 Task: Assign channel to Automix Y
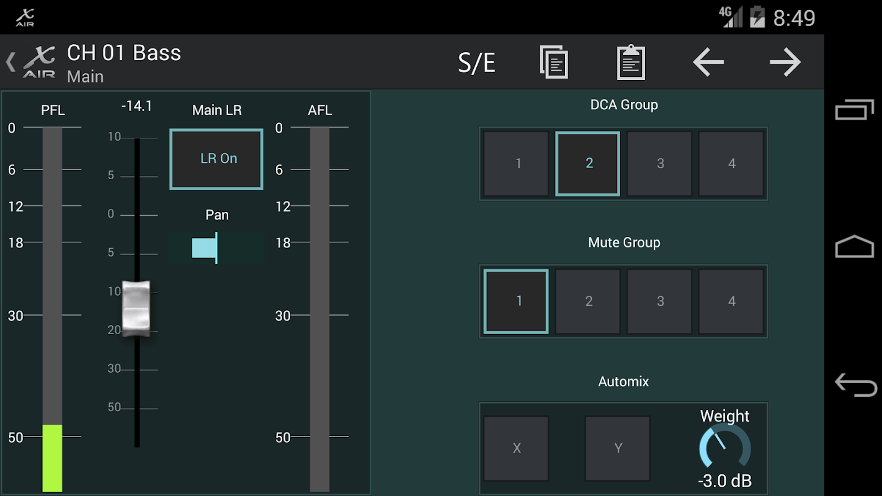coord(618,448)
